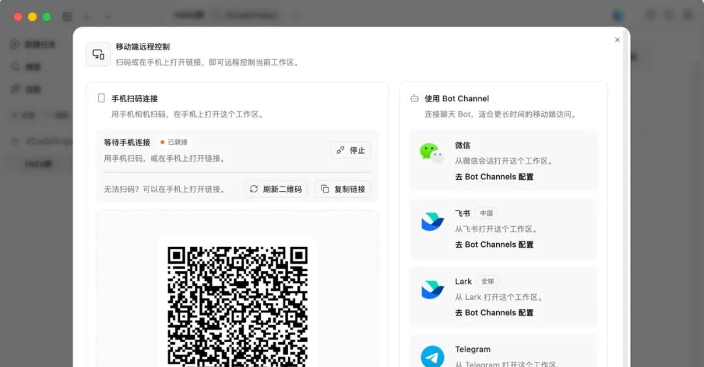Open Bot Channels config under Lark
Screen dimensions: 704x367
(494, 313)
